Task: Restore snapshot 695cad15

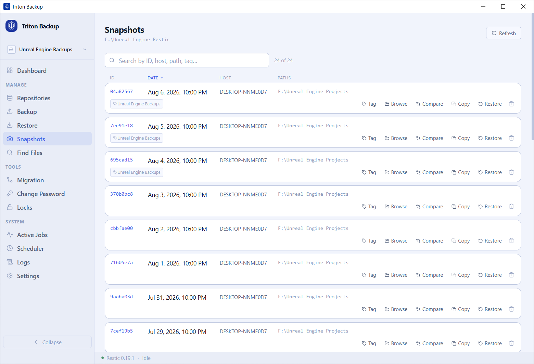Action: pyautogui.click(x=490, y=172)
